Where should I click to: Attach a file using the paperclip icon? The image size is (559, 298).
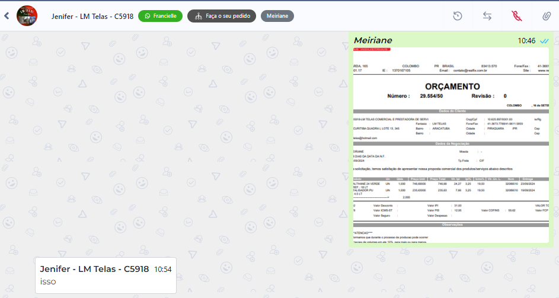point(546,16)
